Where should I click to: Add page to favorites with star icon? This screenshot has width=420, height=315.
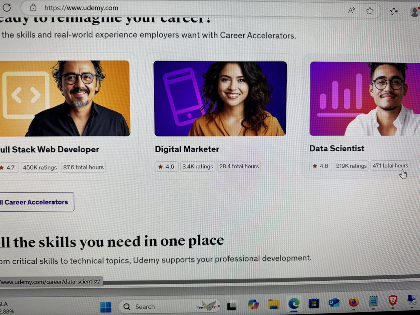[x=370, y=11]
